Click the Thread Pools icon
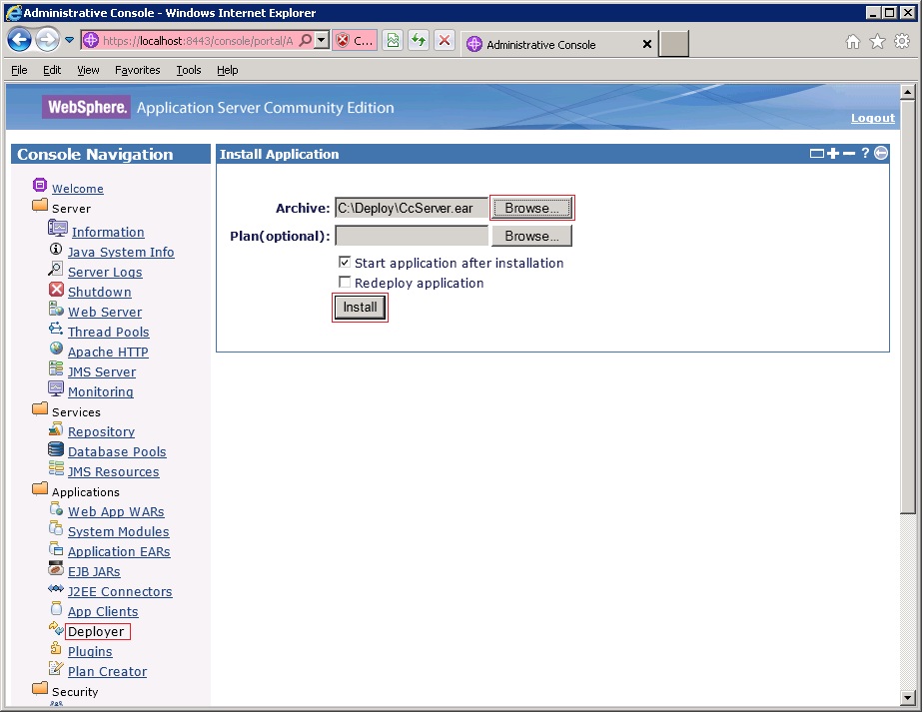Screen dimensions: 923x712 (x=56, y=329)
